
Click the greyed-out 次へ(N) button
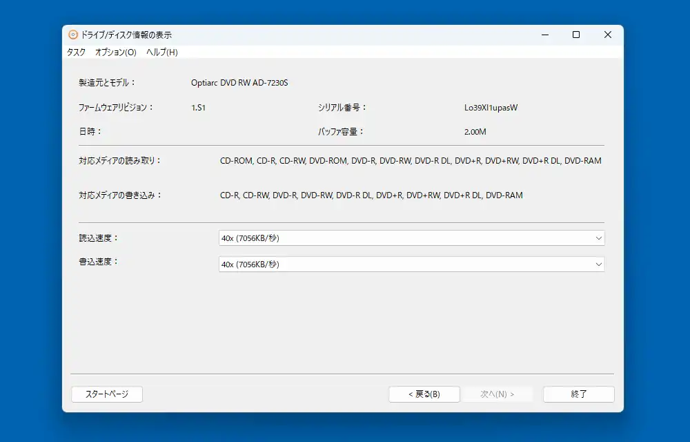click(x=497, y=394)
